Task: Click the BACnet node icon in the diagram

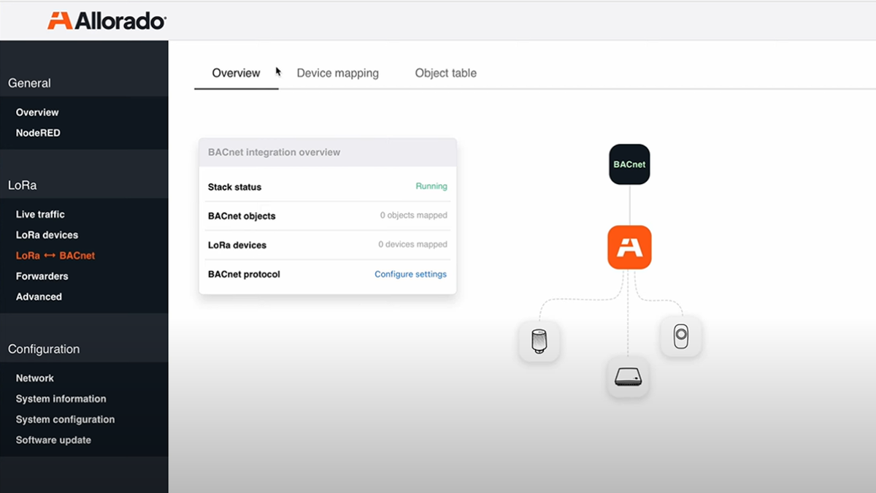Action: pos(629,164)
